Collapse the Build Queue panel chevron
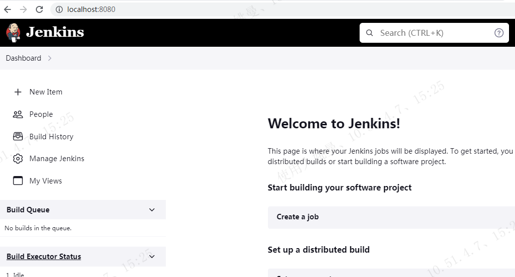Image resolution: width=515 pixels, height=277 pixels. pos(152,210)
